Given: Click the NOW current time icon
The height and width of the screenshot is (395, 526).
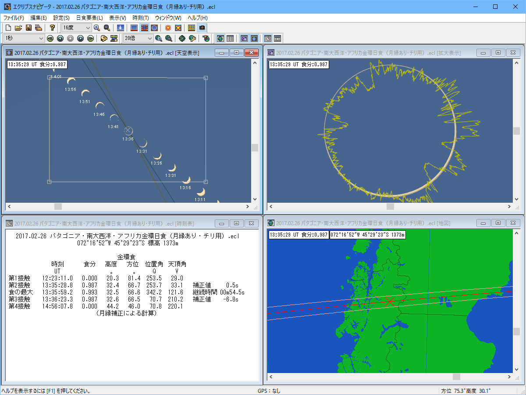Looking at the screenshot, I should (x=114, y=39).
